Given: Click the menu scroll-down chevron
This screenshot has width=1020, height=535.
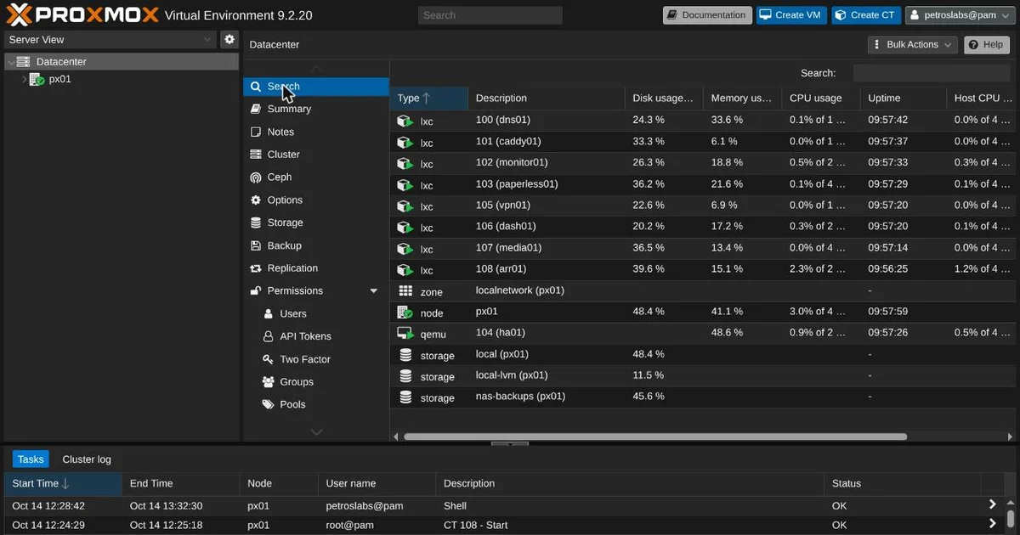Looking at the screenshot, I should pyautogui.click(x=316, y=432).
